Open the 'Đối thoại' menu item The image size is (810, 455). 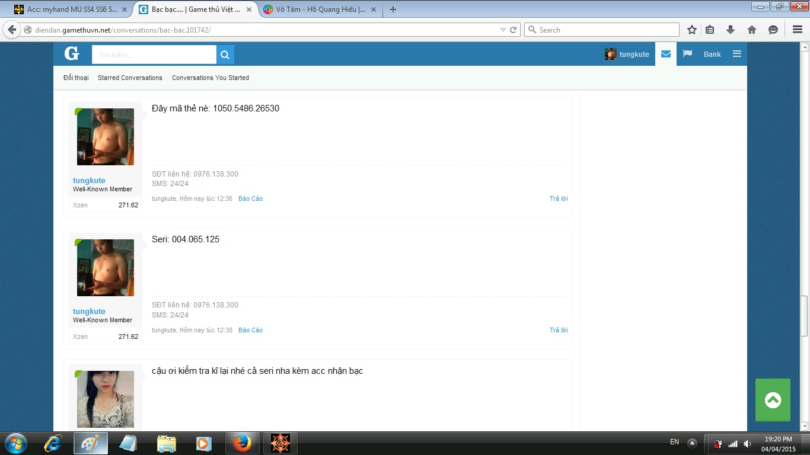point(76,78)
